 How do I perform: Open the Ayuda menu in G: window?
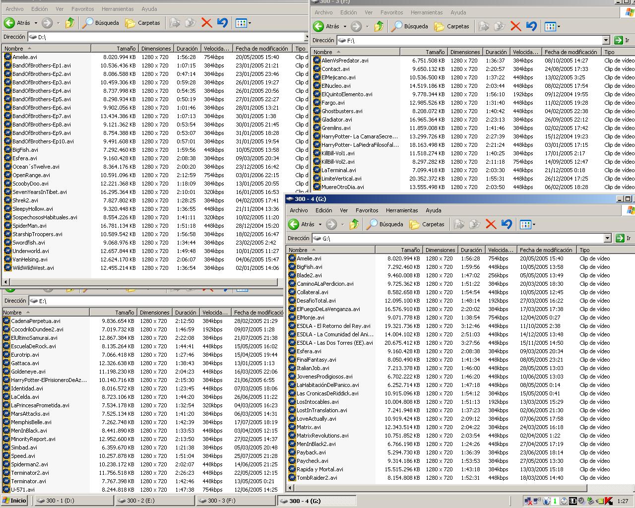coord(433,210)
